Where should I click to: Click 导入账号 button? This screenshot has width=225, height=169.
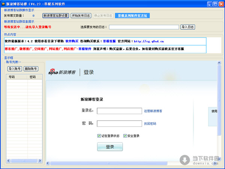[15, 69]
